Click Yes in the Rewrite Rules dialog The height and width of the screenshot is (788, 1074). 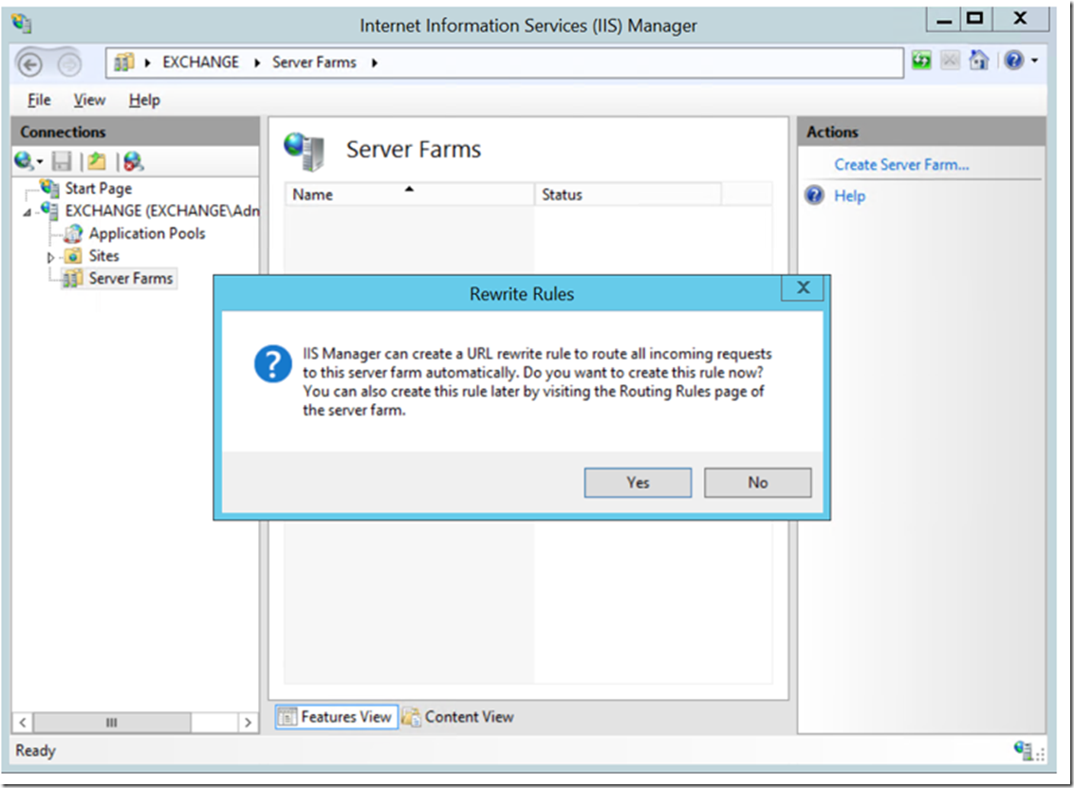pos(637,483)
